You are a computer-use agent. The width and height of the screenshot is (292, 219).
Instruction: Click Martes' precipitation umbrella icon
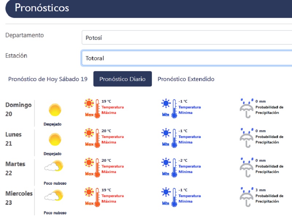click(247, 167)
